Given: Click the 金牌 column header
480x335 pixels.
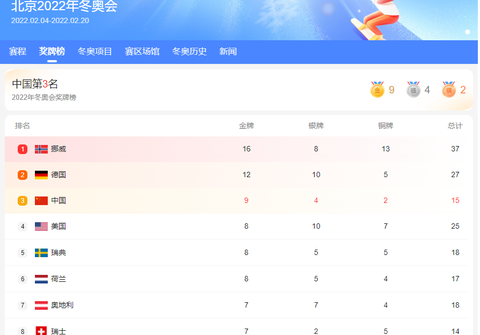Looking at the screenshot, I should coord(246,126).
